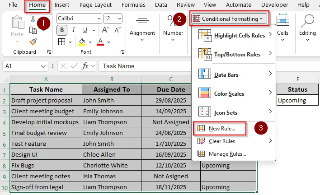This screenshot has width=320, height=195.
Task: Switch to the Developer tab
Action: pyautogui.click(x=275, y=5)
